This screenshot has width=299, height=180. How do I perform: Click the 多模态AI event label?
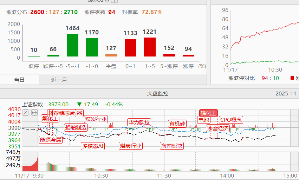(x=93, y=146)
